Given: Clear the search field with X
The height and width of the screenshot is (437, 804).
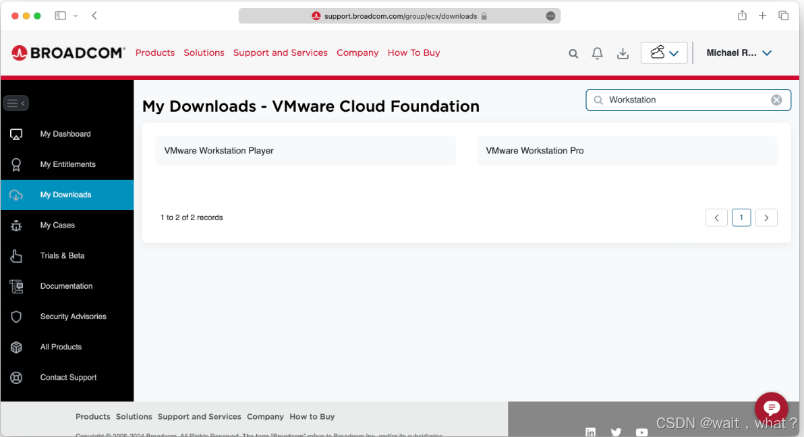Looking at the screenshot, I should click(x=776, y=100).
